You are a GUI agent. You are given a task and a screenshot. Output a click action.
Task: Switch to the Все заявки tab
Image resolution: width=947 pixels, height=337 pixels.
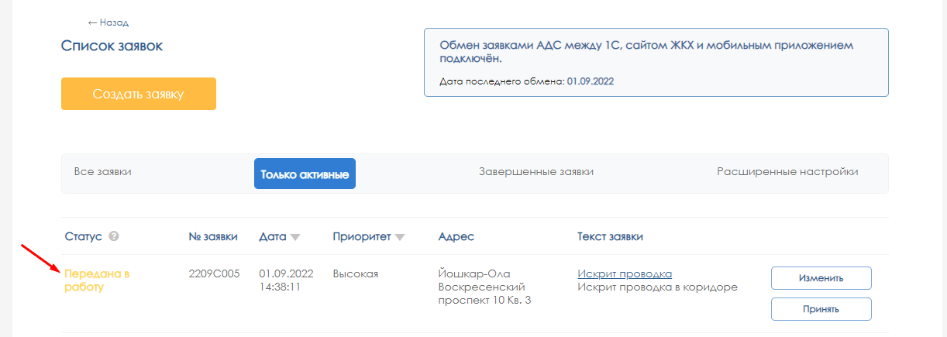102,172
